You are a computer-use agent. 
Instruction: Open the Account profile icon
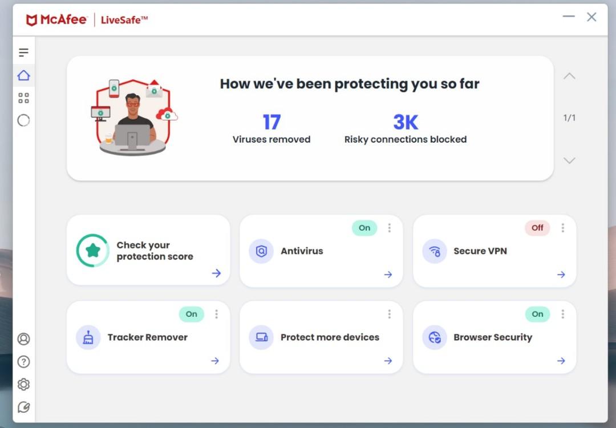point(23,339)
